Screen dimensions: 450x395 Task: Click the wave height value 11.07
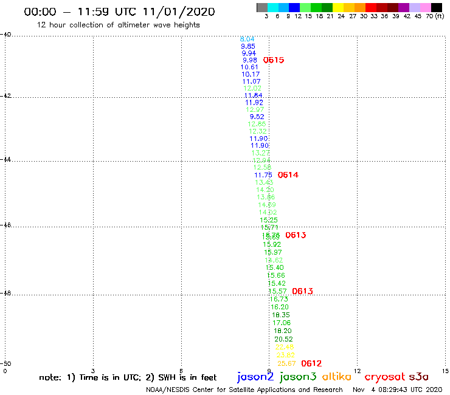[x=251, y=81]
